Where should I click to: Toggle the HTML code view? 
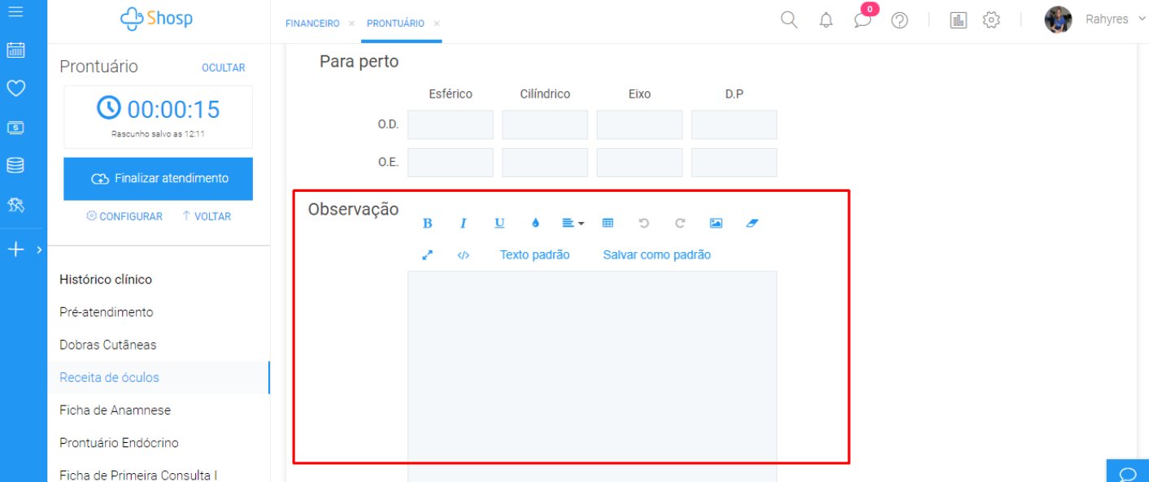pos(464,255)
